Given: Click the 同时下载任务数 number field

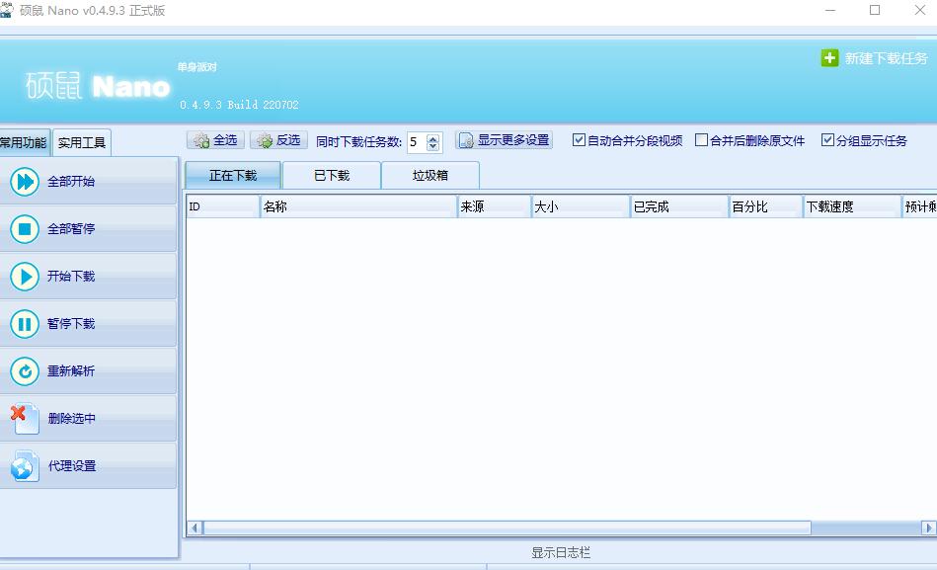Looking at the screenshot, I should [x=417, y=141].
